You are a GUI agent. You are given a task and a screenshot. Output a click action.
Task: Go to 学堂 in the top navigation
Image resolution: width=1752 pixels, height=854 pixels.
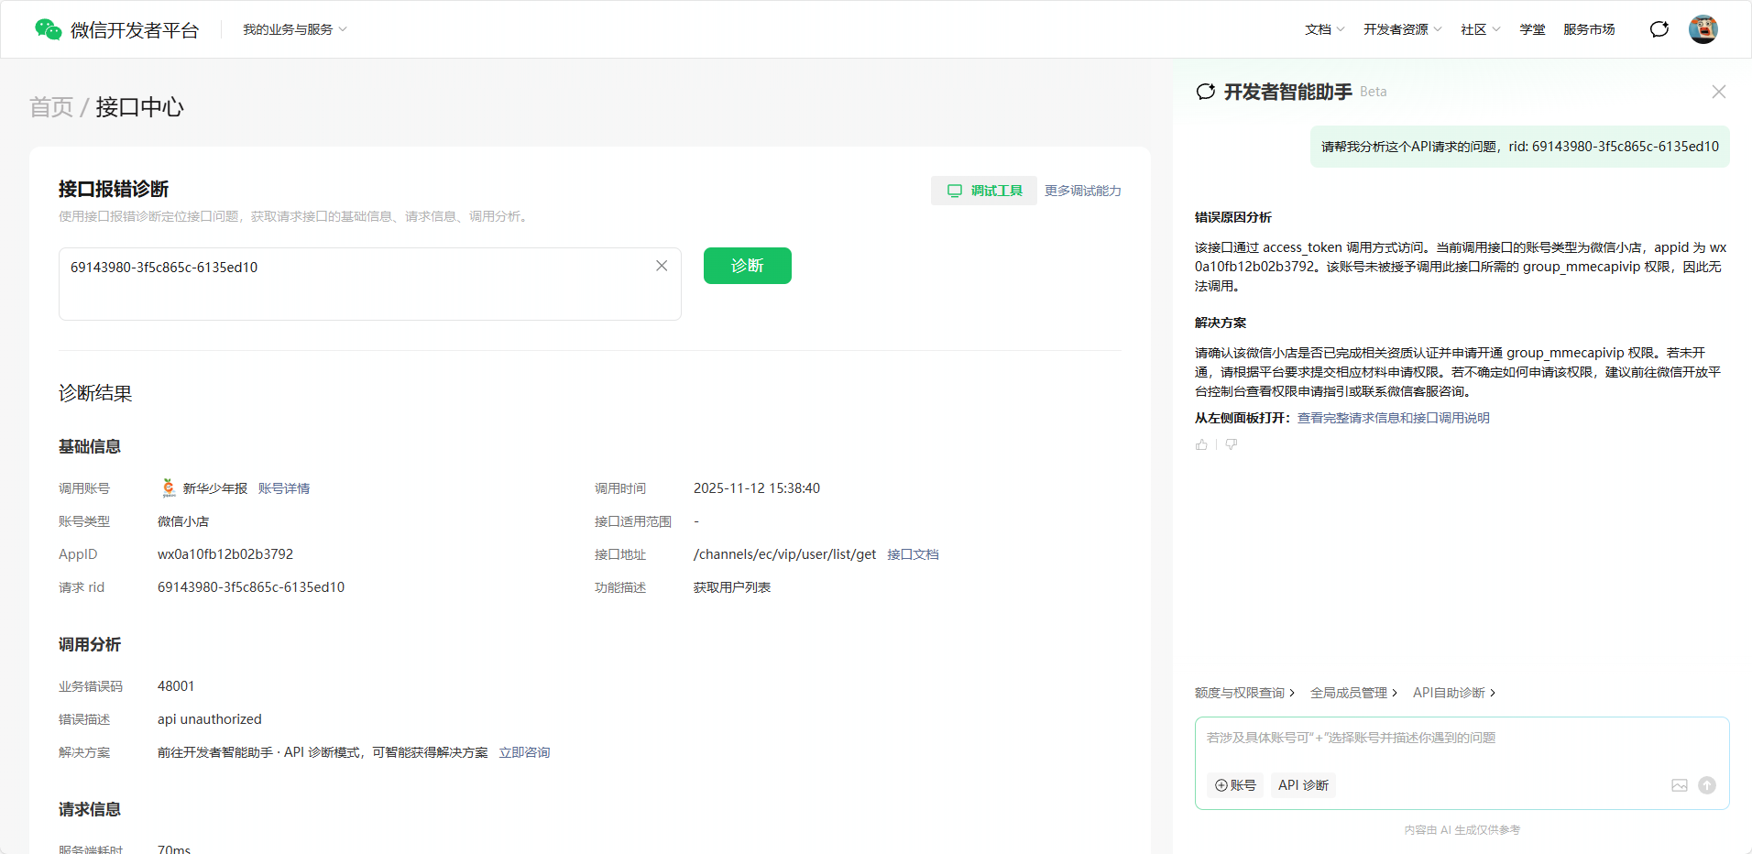1532,29
